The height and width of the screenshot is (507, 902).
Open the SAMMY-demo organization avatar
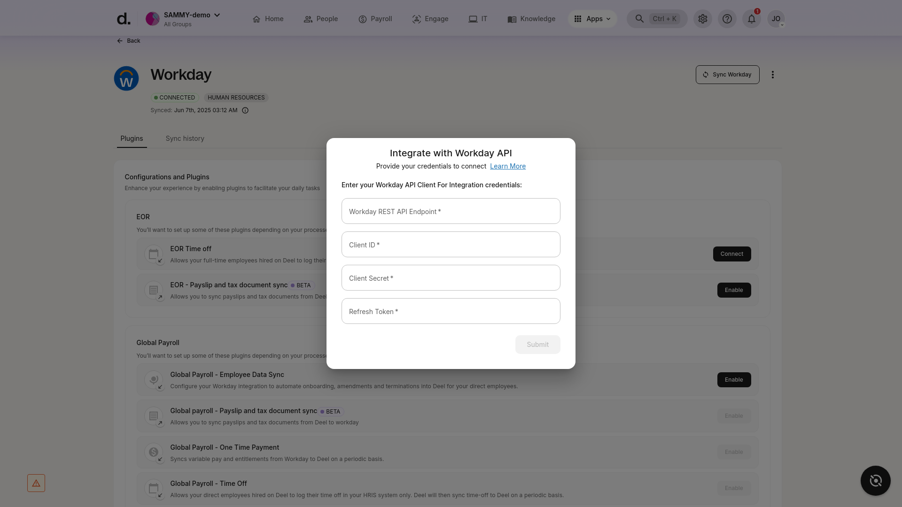(x=153, y=19)
